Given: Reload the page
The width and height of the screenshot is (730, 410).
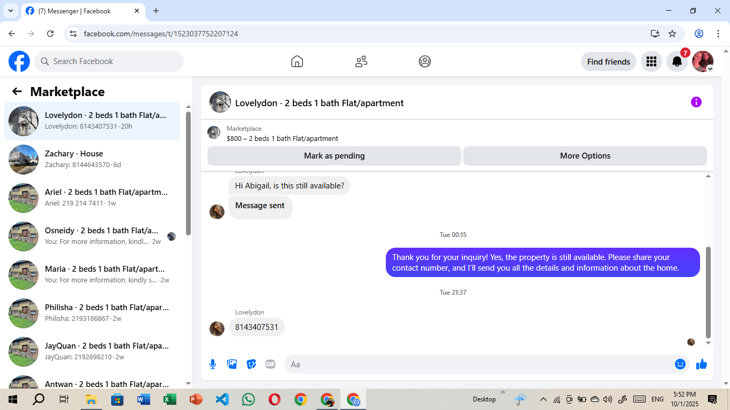Looking at the screenshot, I should pos(50,34).
